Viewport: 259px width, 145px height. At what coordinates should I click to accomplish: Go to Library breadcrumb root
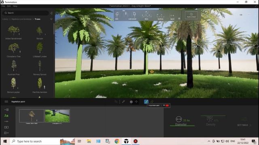point(5,19)
